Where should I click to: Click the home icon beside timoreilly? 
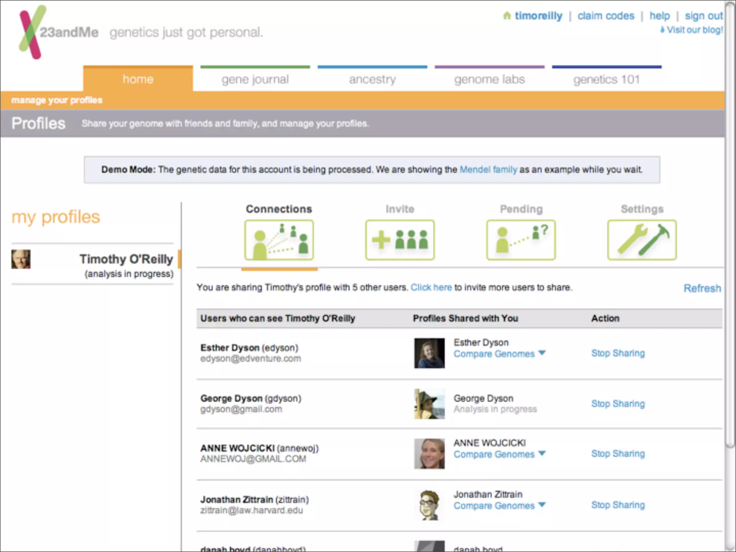[507, 16]
